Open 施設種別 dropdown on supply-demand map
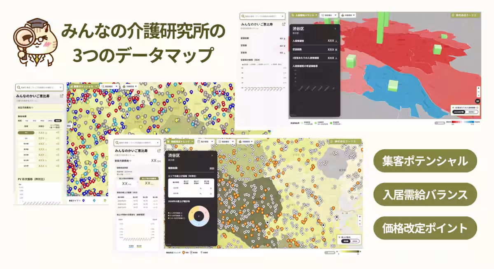Image resolution: width=494 pixels, height=269 pixels. [328, 15]
